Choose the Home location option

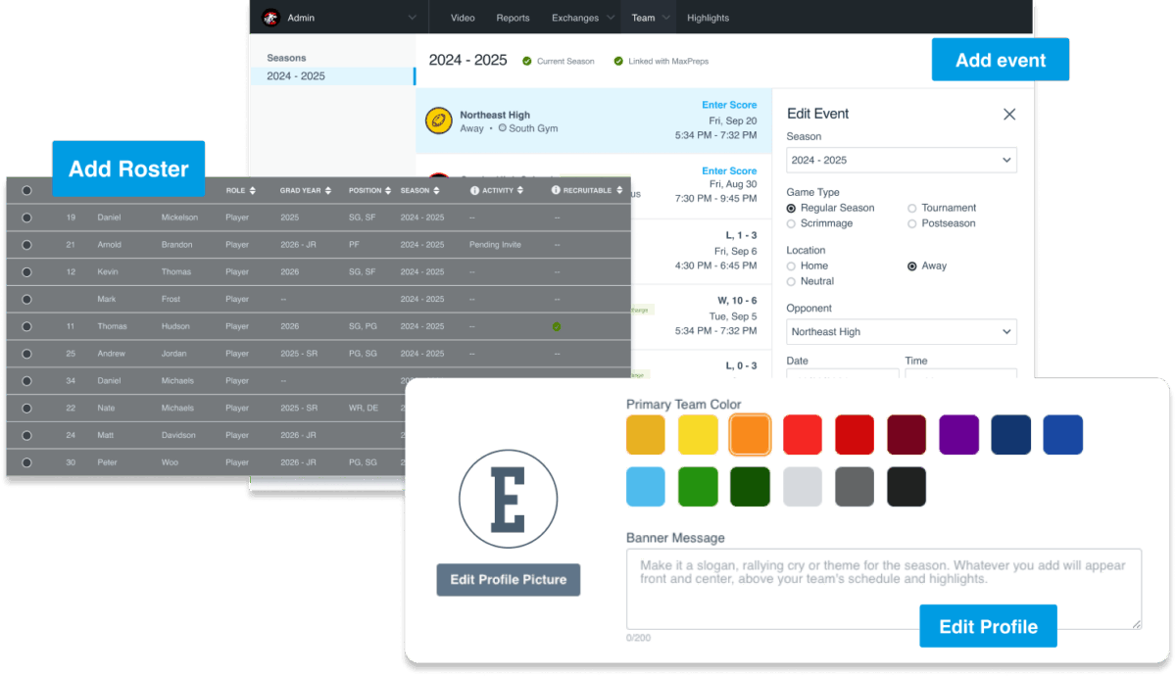pos(792,266)
